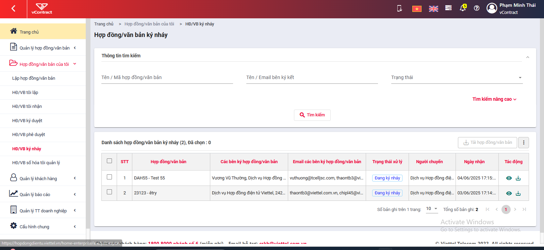Click the Trạng thái xử lý column header
This screenshot has height=250, width=544.
click(x=387, y=162)
